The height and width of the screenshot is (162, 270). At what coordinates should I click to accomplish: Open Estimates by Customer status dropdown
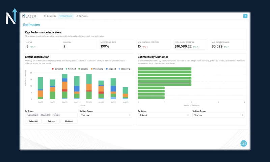point(164,115)
